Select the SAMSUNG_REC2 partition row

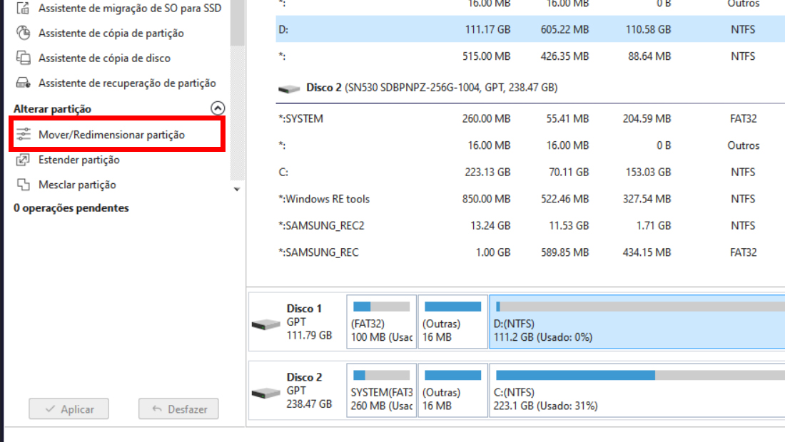[530, 225]
